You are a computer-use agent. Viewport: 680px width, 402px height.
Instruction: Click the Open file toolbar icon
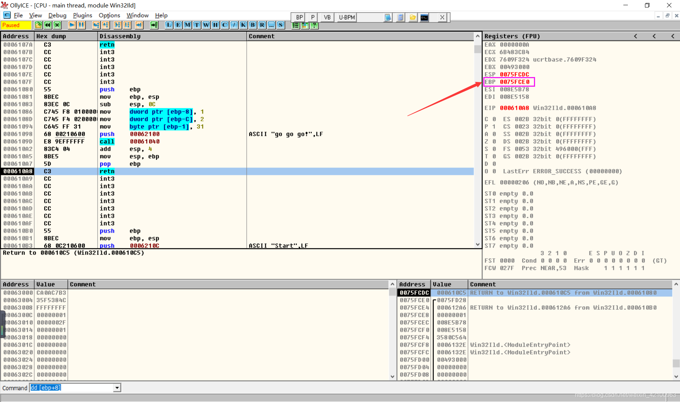38,25
